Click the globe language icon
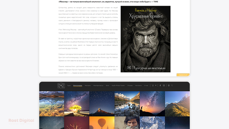The image size is (229, 129). pyautogui.click(x=169, y=85)
